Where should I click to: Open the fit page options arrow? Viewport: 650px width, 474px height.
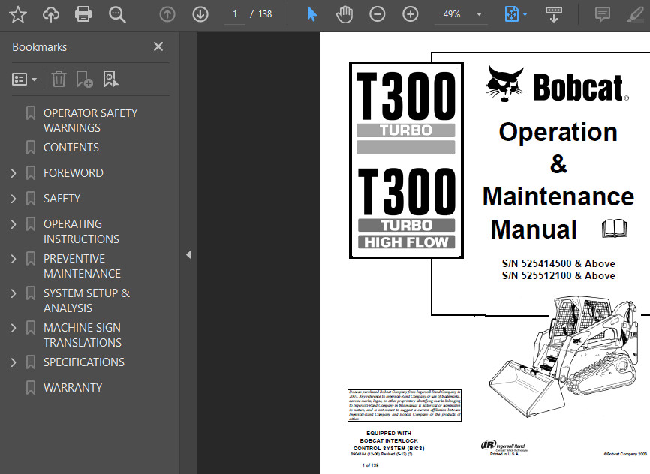point(525,14)
